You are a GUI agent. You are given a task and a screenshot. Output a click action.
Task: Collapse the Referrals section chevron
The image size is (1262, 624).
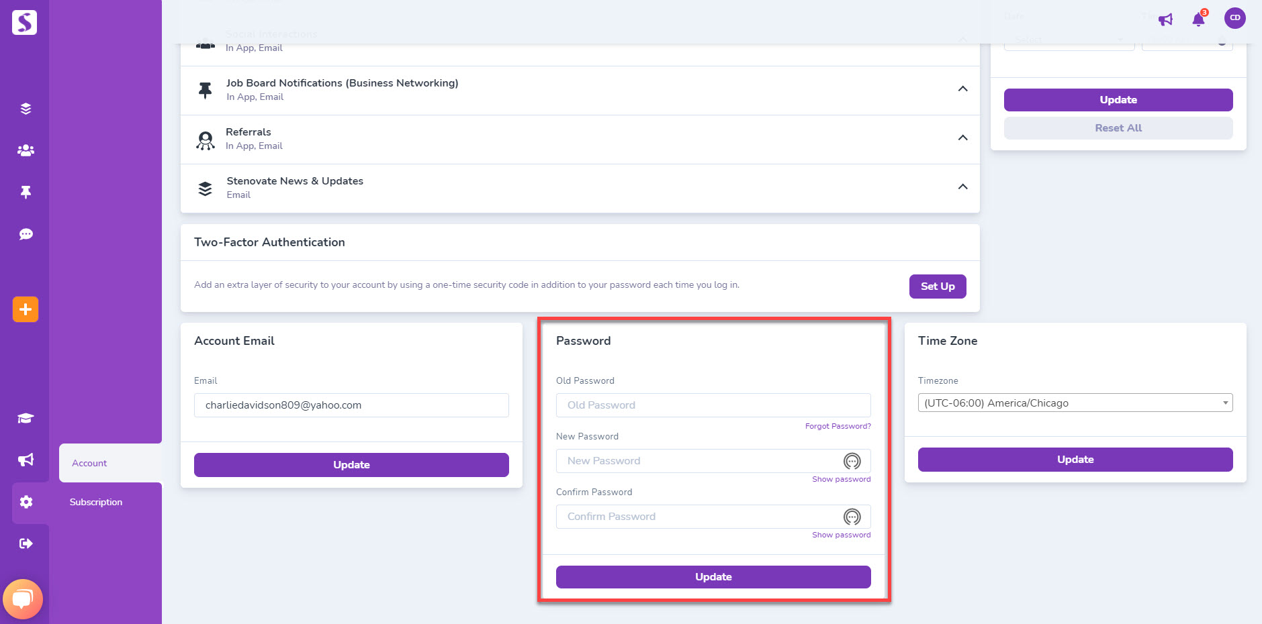[962, 138]
